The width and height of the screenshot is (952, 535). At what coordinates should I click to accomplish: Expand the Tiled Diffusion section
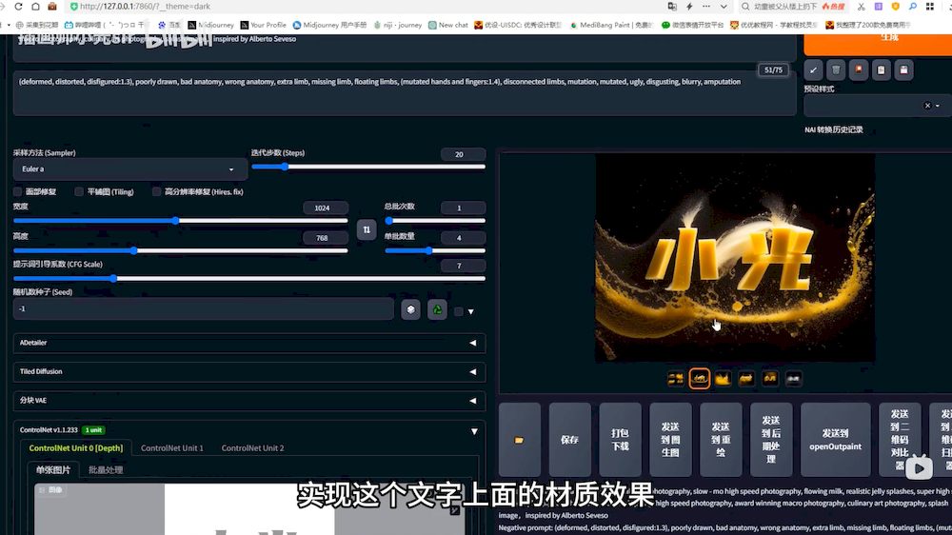point(249,371)
